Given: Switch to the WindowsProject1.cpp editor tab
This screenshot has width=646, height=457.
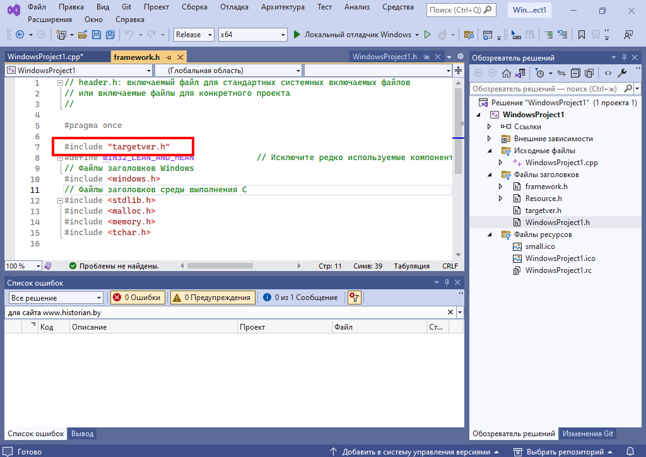Looking at the screenshot, I should click(45, 57).
